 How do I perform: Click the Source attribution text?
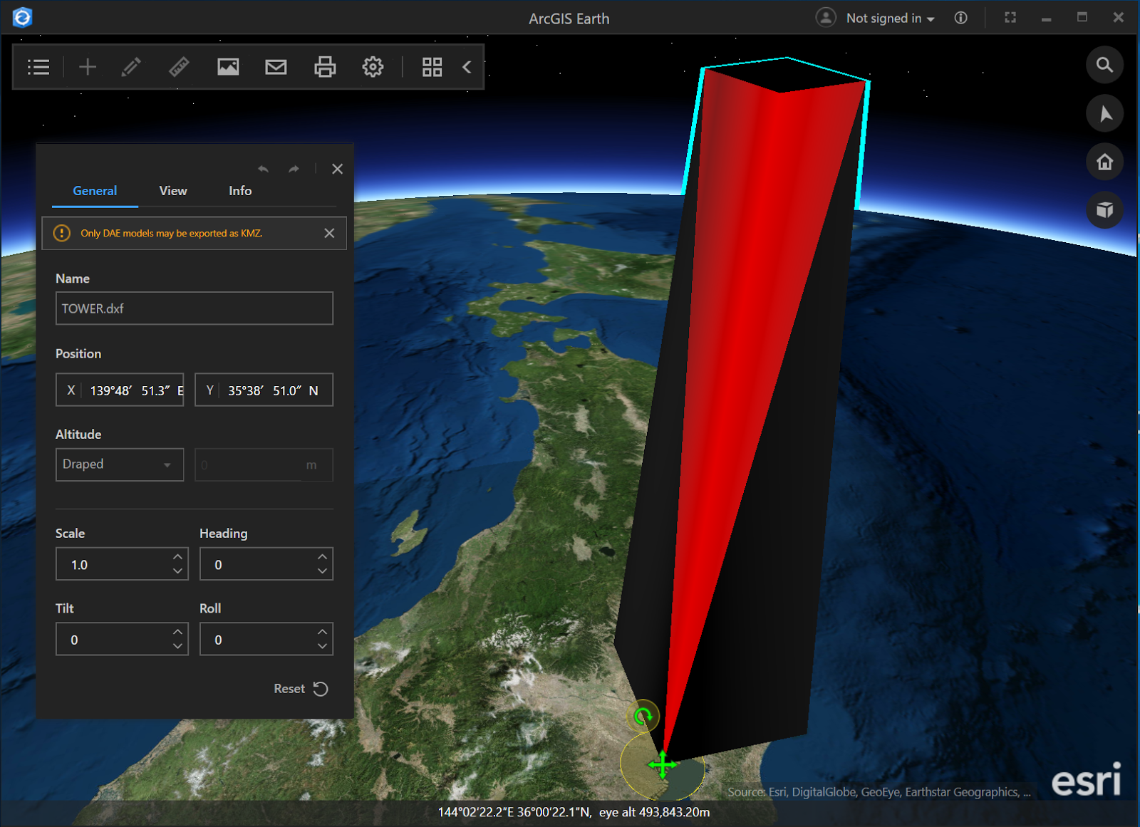tap(879, 792)
